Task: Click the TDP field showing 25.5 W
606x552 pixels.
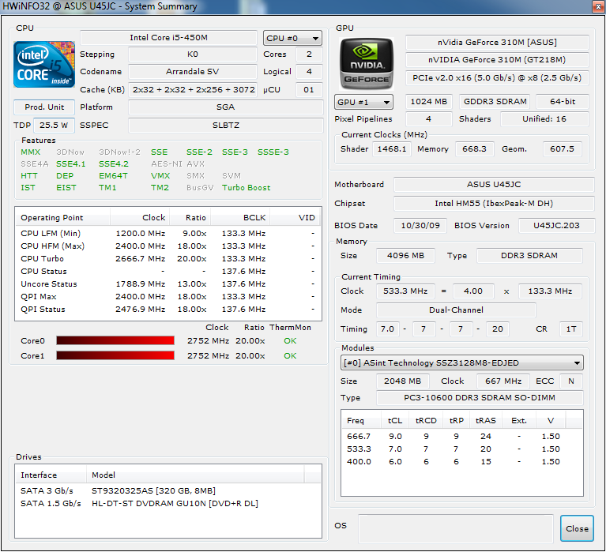Action: coord(54,125)
